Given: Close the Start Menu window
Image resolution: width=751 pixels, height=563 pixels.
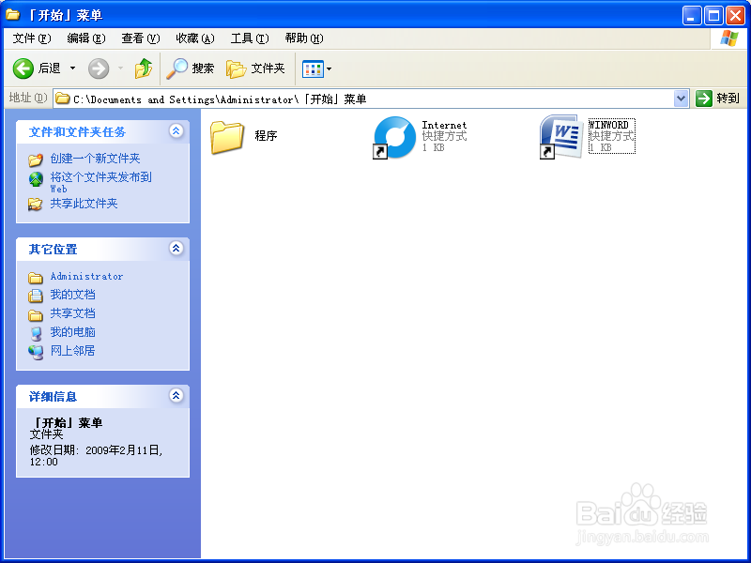Looking at the screenshot, I should click(x=735, y=15).
